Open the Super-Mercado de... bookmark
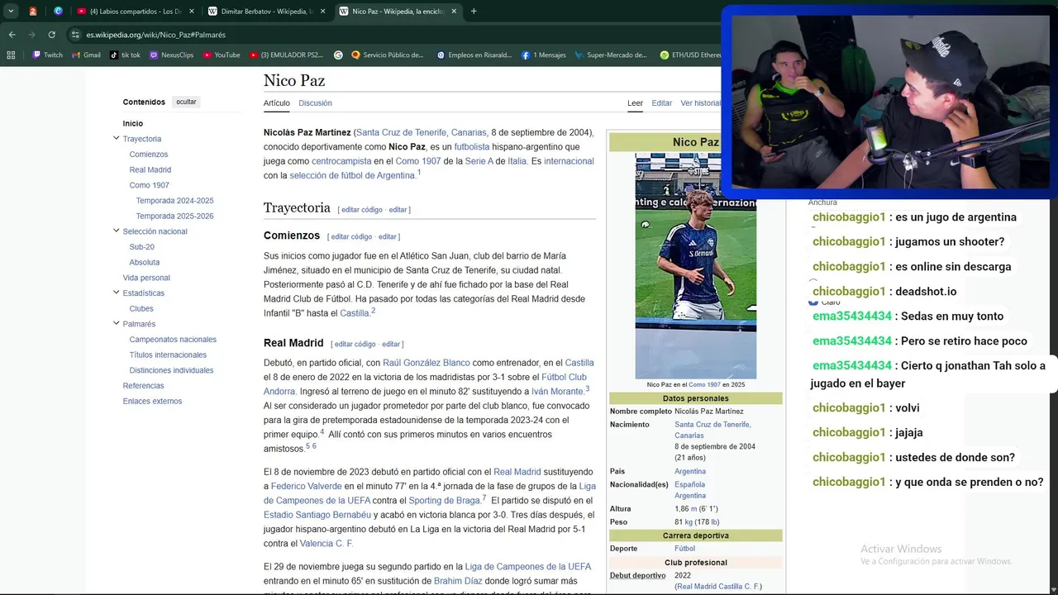Image resolution: width=1058 pixels, height=595 pixels. (x=611, y=55)
